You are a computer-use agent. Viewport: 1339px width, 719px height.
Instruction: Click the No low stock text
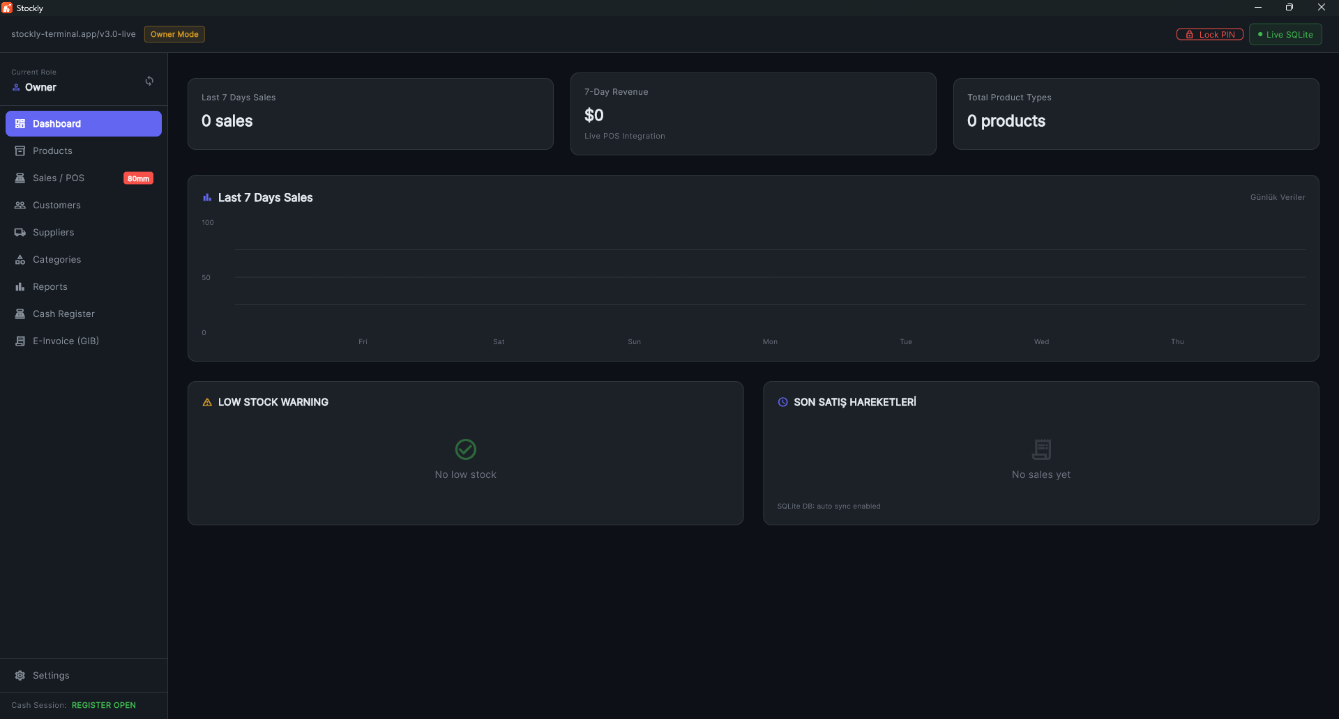(466, 475)
